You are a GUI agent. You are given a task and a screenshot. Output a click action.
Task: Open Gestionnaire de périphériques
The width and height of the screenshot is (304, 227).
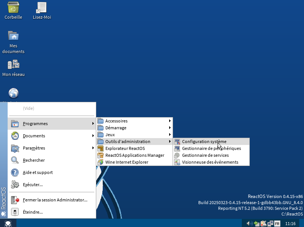[211, 148]
